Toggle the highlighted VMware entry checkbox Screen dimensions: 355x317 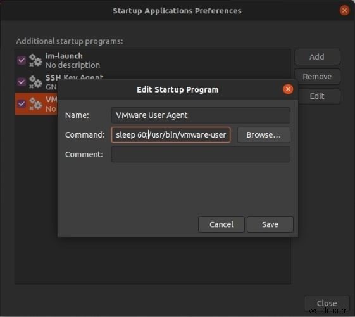(x=22, y=104)
